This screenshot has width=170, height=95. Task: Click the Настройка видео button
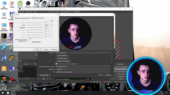pyautogui.click(x=62, y=58)
